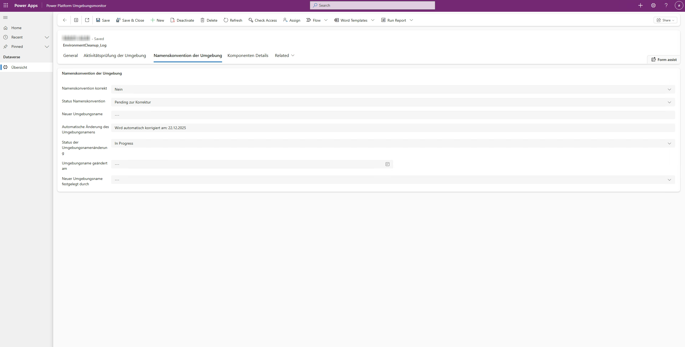Click the Refresh icon

(226, 20)
